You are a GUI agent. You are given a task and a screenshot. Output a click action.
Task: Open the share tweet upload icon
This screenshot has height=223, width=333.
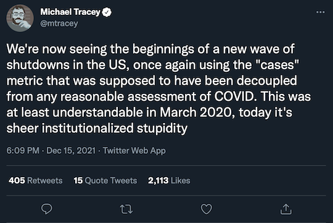286,209
